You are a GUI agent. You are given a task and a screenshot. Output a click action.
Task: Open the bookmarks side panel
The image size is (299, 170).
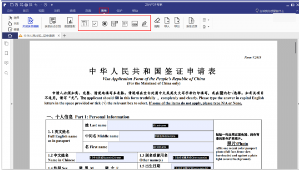click(x=6, y=53)
